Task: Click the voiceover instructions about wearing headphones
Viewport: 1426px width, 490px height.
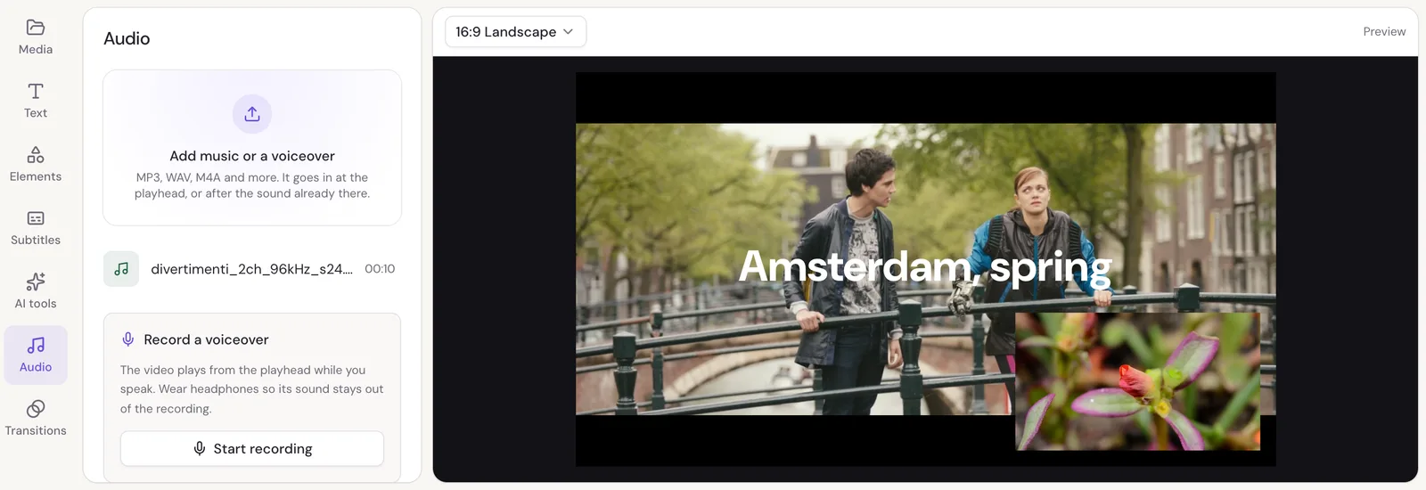Action: [252, 389]
